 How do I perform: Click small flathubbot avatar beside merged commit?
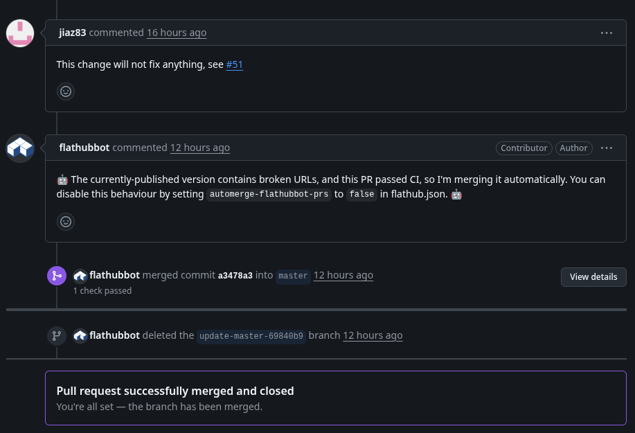[x=80, y=276]
